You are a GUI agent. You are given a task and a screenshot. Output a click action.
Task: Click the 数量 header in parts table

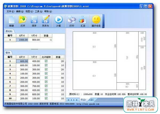coord(58,57)
